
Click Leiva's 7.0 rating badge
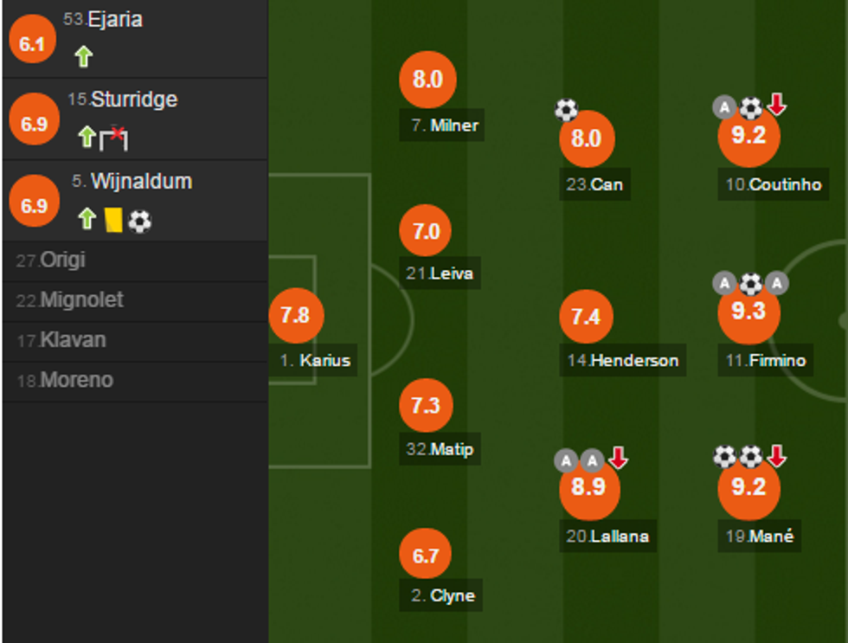pos(426,232)
